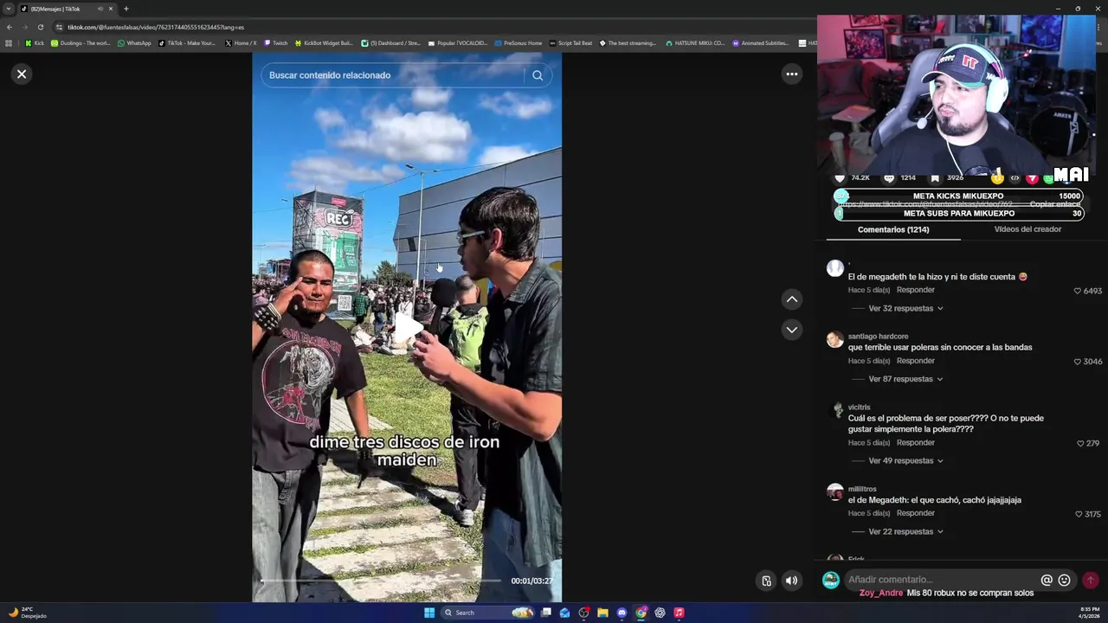The image size is (1108, 623).
Task: Expand Ver 87 respuestas
Action: [x=905, y=379]
